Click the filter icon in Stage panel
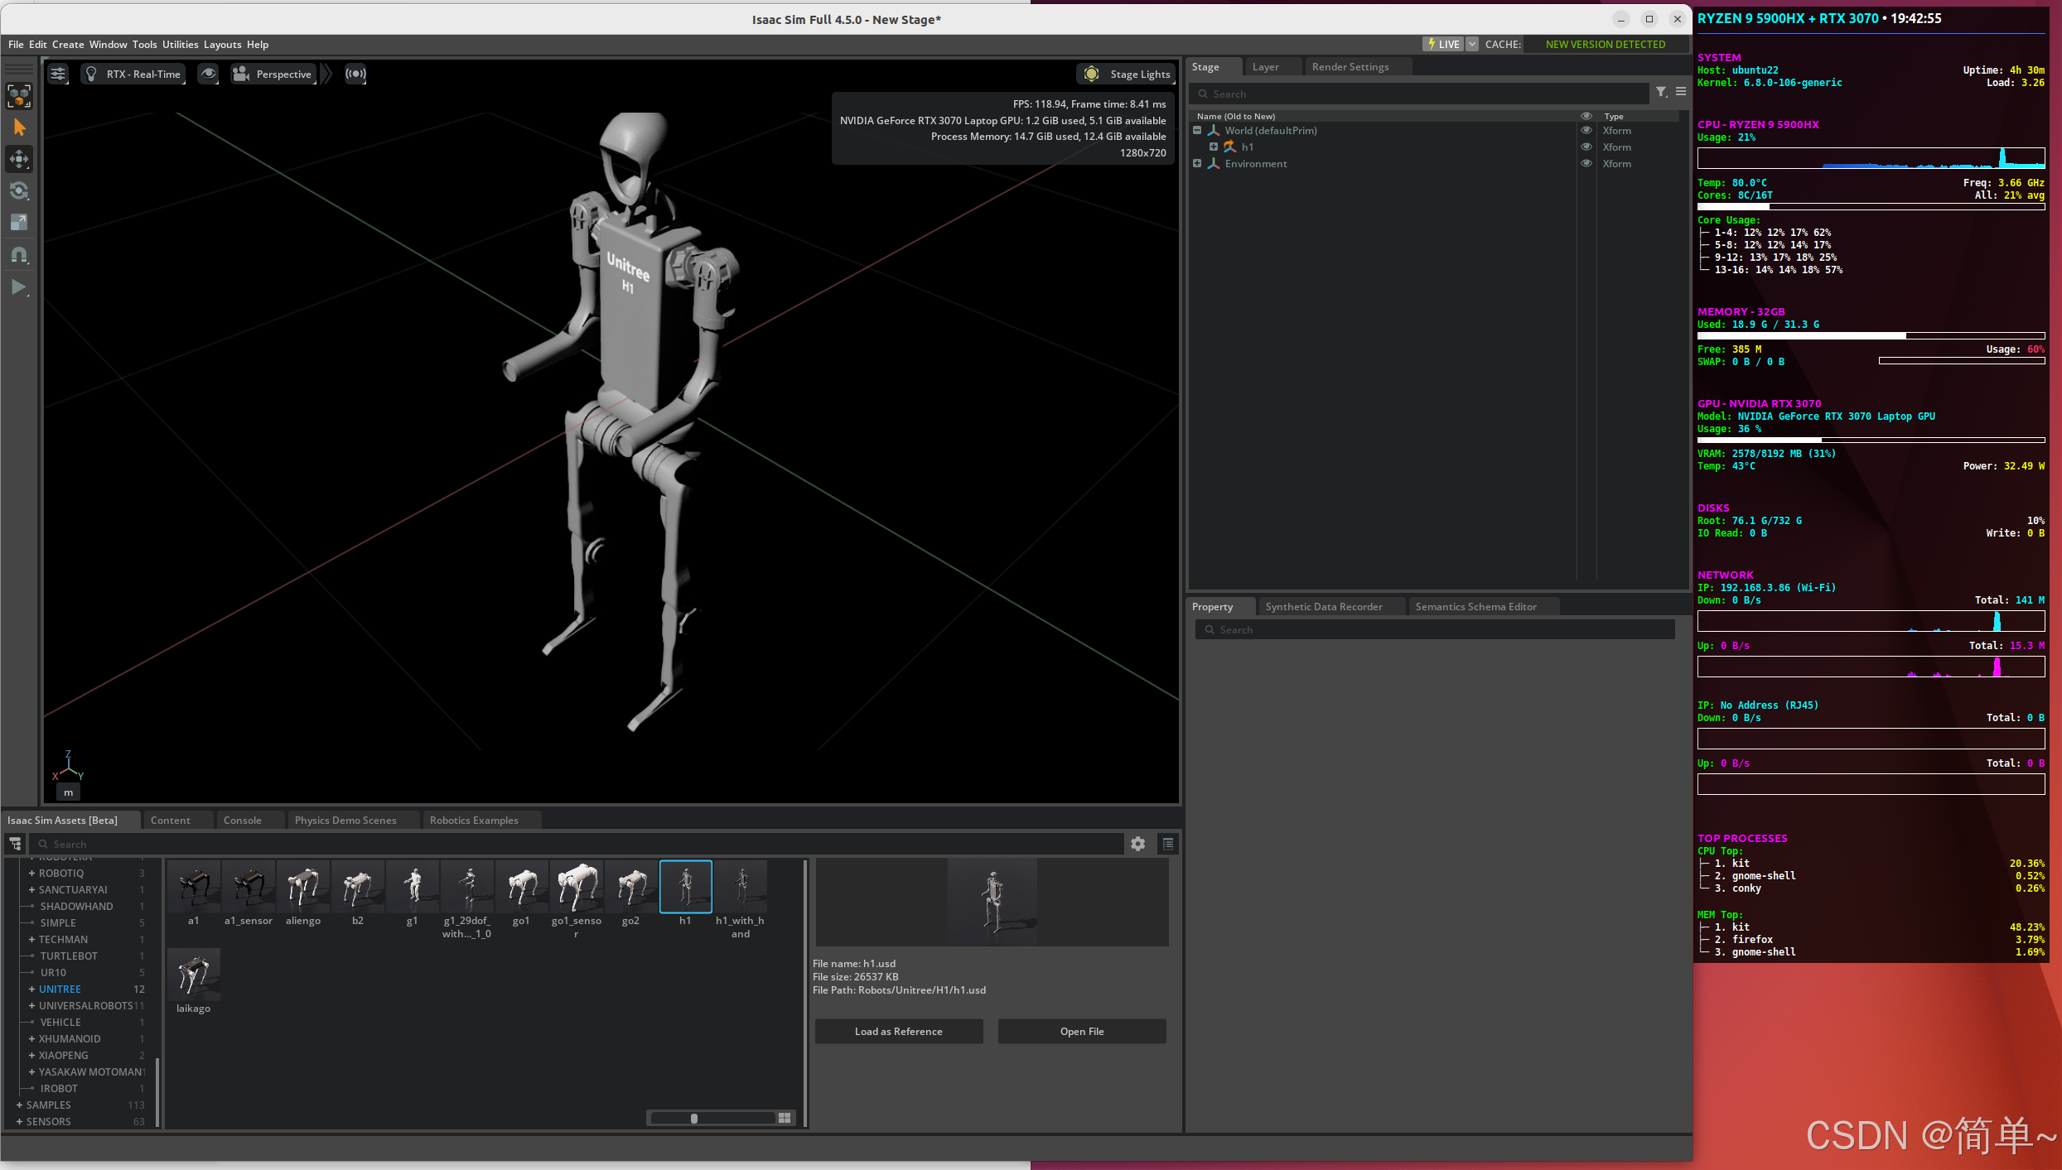 [x=1661, y=93]
